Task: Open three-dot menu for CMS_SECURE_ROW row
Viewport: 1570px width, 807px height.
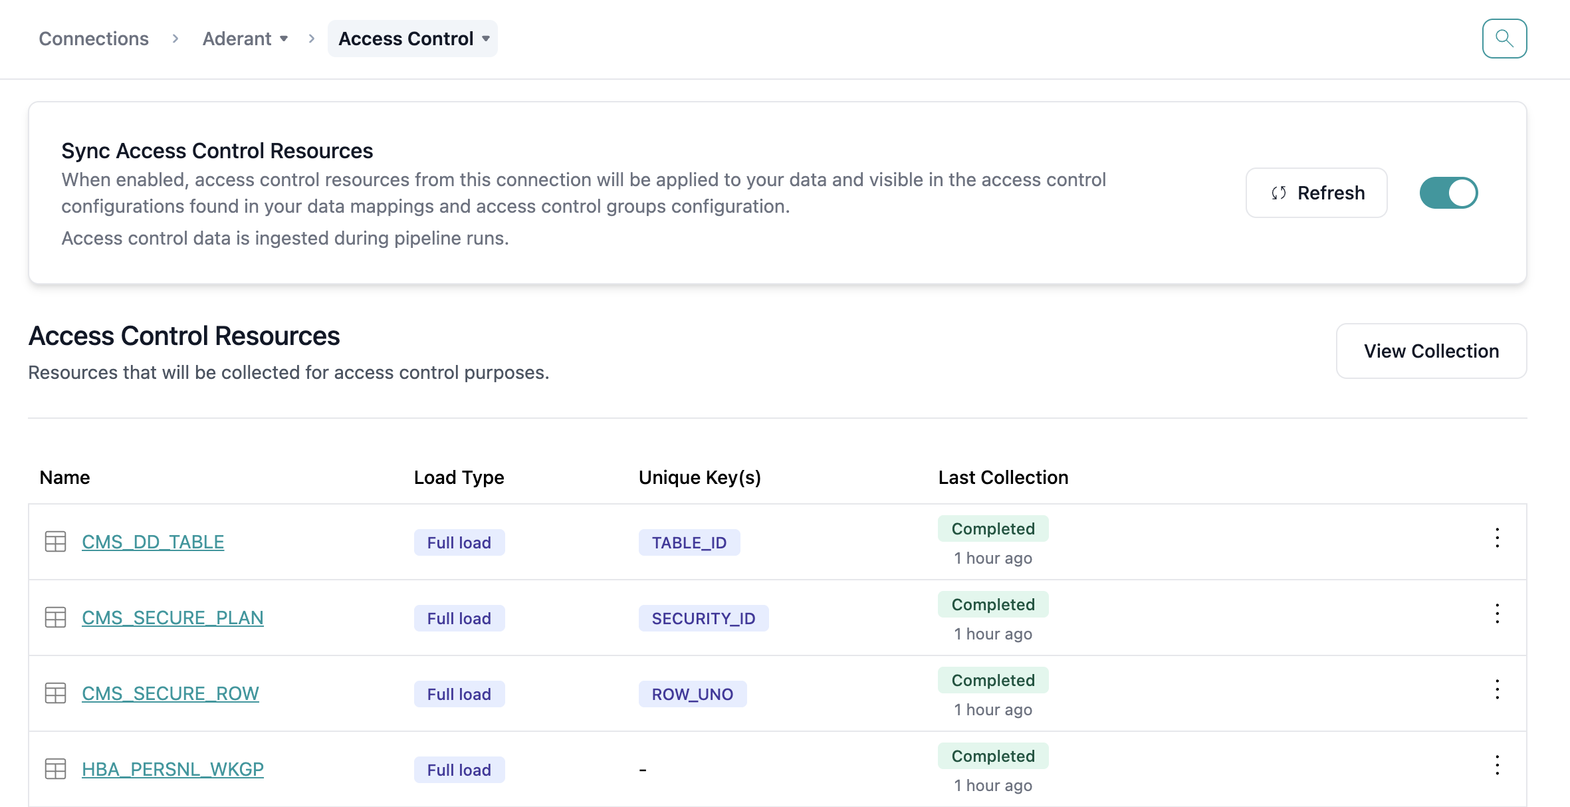Action: pos(1497,689)
